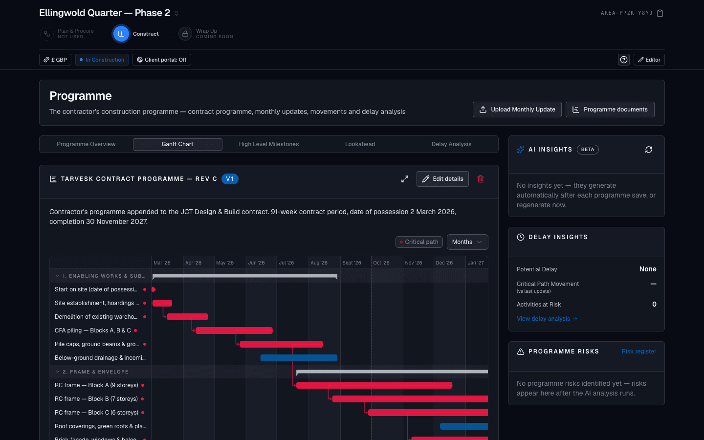Select the Pile caps, ground beams Gantt bar
The image size is (704, 440).
point(282,344)
